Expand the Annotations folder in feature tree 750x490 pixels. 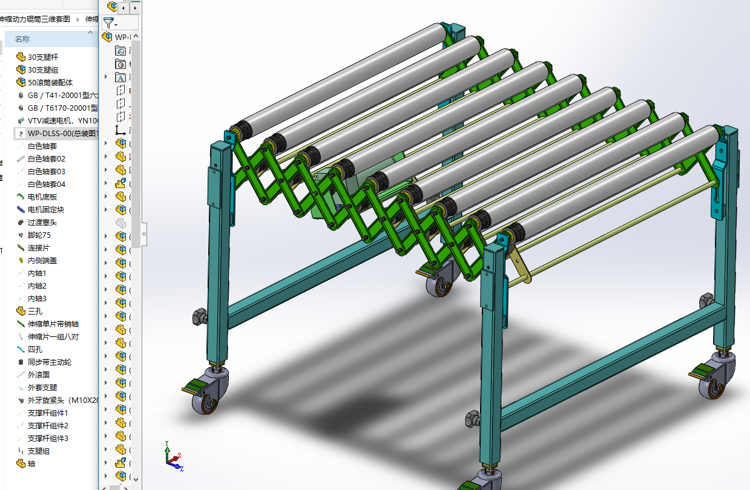[106, 77]
